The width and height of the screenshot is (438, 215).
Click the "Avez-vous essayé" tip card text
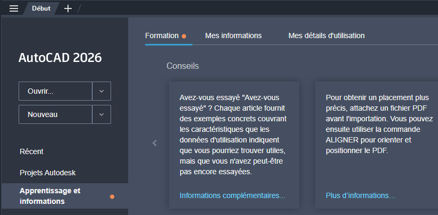point(233,135)
